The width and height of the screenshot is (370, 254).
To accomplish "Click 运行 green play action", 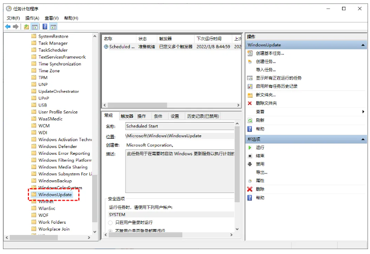I will (260, 148).
